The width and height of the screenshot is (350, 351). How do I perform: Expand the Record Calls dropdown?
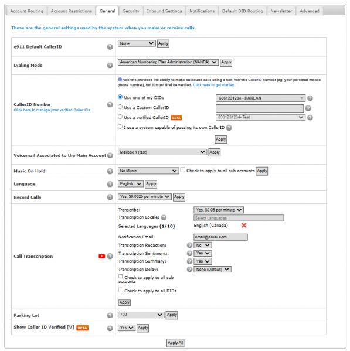tap(145, 197)
